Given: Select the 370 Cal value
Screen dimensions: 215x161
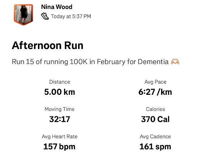Looking at the screenshot, I should point(155,119).
